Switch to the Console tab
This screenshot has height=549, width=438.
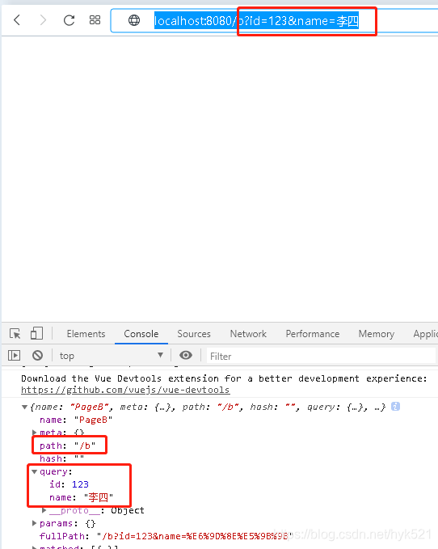point(141,334)
